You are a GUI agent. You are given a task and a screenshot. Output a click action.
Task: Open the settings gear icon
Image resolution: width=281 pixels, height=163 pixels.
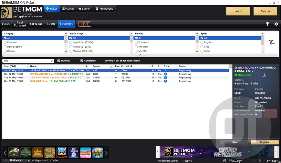tap(276, 24)
